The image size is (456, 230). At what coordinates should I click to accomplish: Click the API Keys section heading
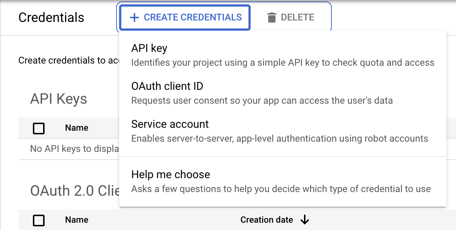coord(58,99)
